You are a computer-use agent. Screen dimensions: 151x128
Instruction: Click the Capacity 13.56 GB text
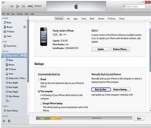(x=60, y=41)
